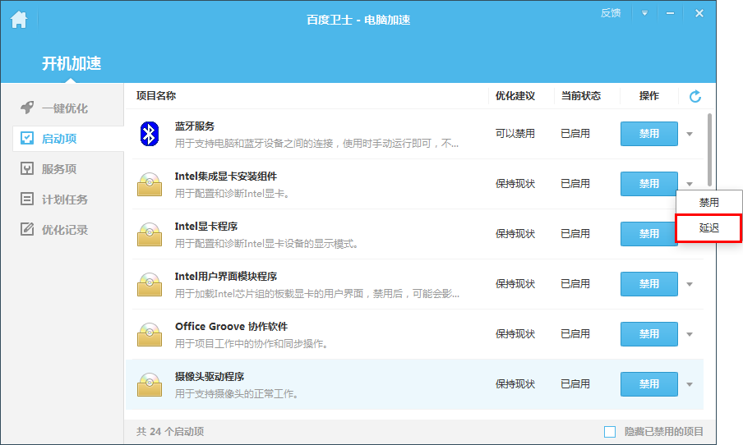Click the list vertical scrollbar thumb
The width and height of the screenshot is (743, 445).
click(x=709, y=149)
